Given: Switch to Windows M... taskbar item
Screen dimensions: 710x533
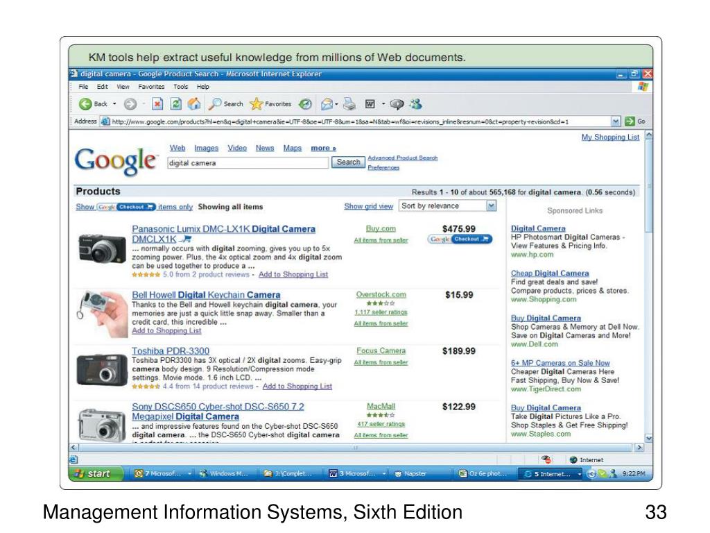Looking at the screenshot, I should pos(225,473).
